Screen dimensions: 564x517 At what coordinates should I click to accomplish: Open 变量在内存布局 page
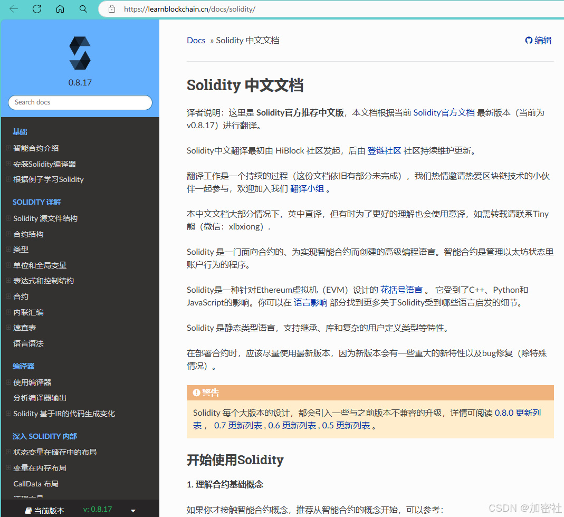pyautogui.click(x=40, y=468)
